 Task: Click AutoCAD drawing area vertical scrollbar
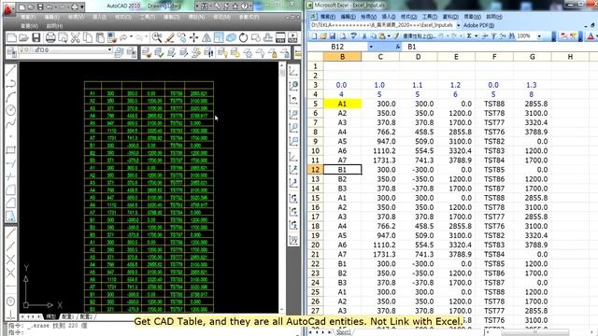[282, 187]
